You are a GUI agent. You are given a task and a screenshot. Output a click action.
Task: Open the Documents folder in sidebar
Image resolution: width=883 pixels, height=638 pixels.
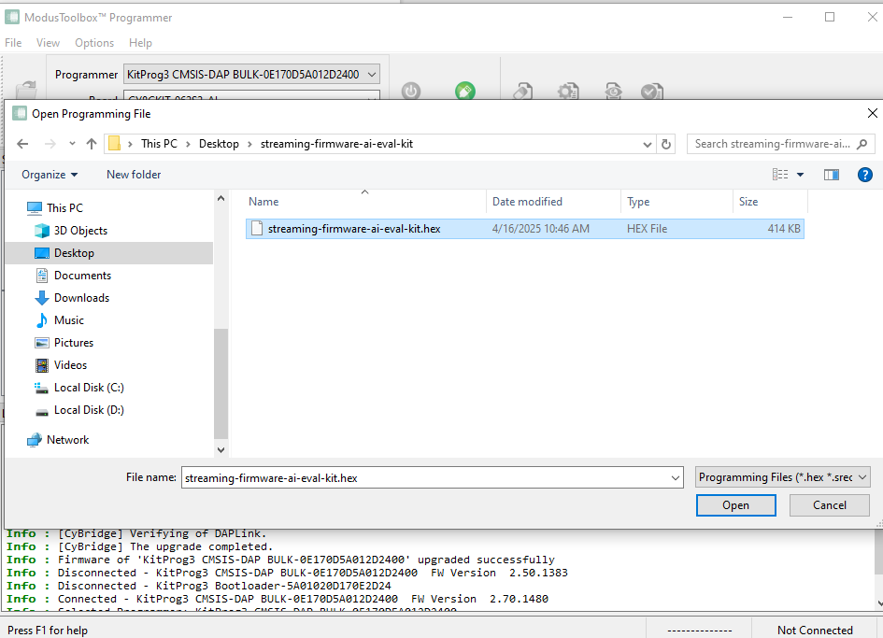click(x=82, y=276)
